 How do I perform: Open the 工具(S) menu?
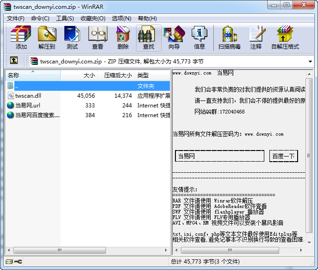click(x=65, y=19)
